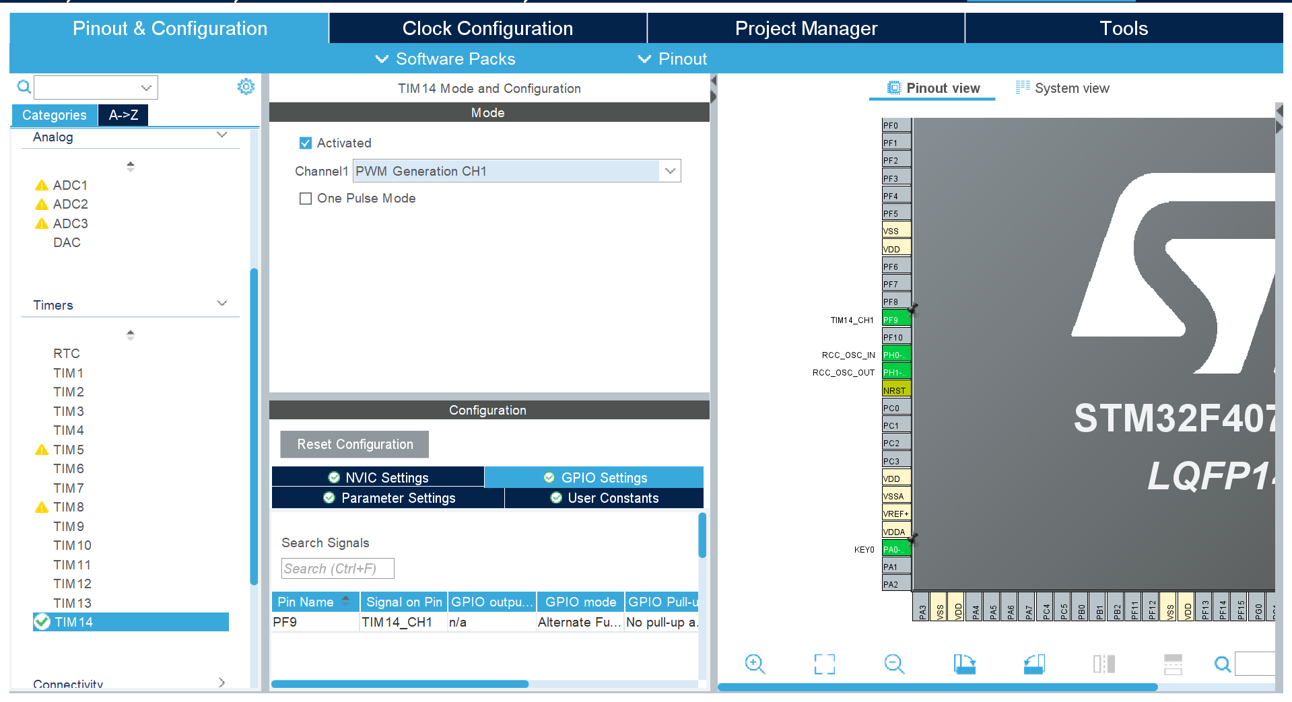This screenshot has height=702, width=1292.
Task: Enable One Pulse Mode checkbox
Action: pos(306,199)
